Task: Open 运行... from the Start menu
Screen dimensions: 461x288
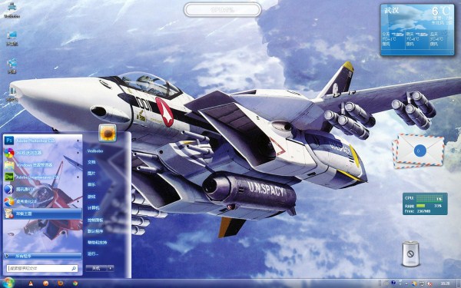Action: click(x=93, y=253)
